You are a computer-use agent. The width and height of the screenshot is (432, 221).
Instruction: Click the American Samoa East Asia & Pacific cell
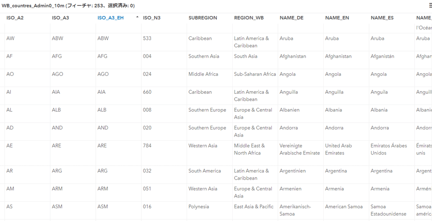tap(253, 207)
